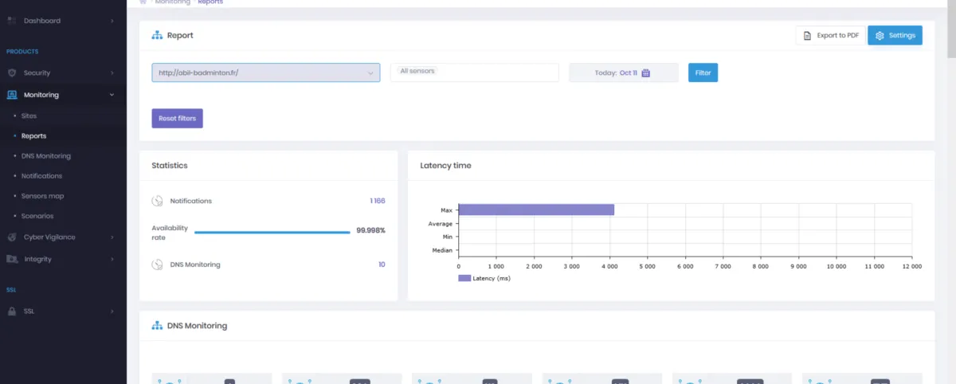Click the Latency time panel title
The width and height of the screenshot is (956, 384).
[445, 166]
